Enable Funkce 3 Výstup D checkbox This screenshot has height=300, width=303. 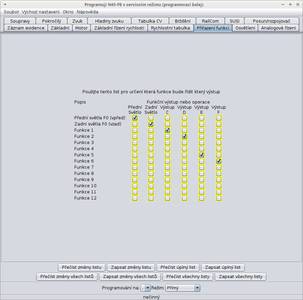coord(185,143)
